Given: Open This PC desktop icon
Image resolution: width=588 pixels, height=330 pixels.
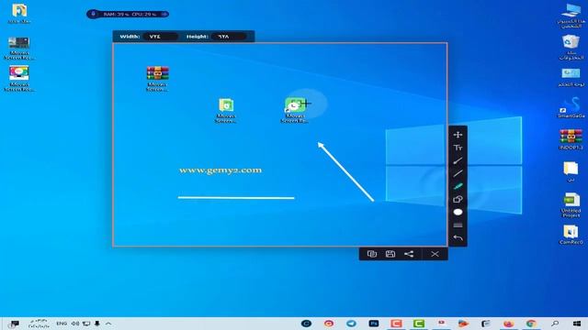Looking at the screenshot, I should 571,16.
